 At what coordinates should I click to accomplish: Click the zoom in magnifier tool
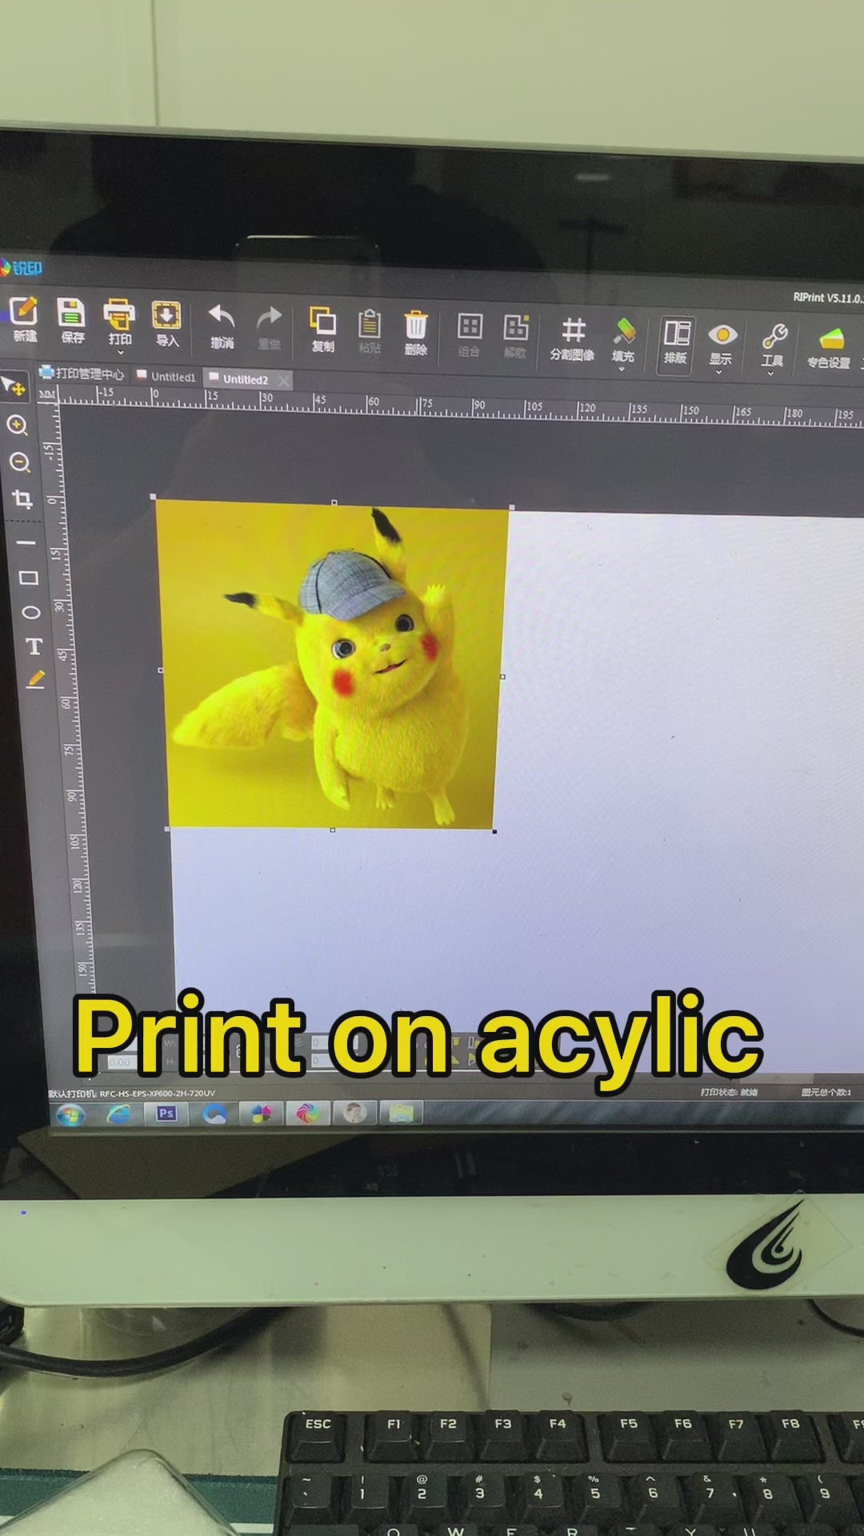[x=18, y=425]
